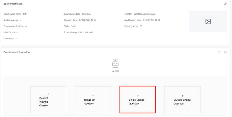Click the Basic Information section header
232x117 pixels.
coord(13,4)
